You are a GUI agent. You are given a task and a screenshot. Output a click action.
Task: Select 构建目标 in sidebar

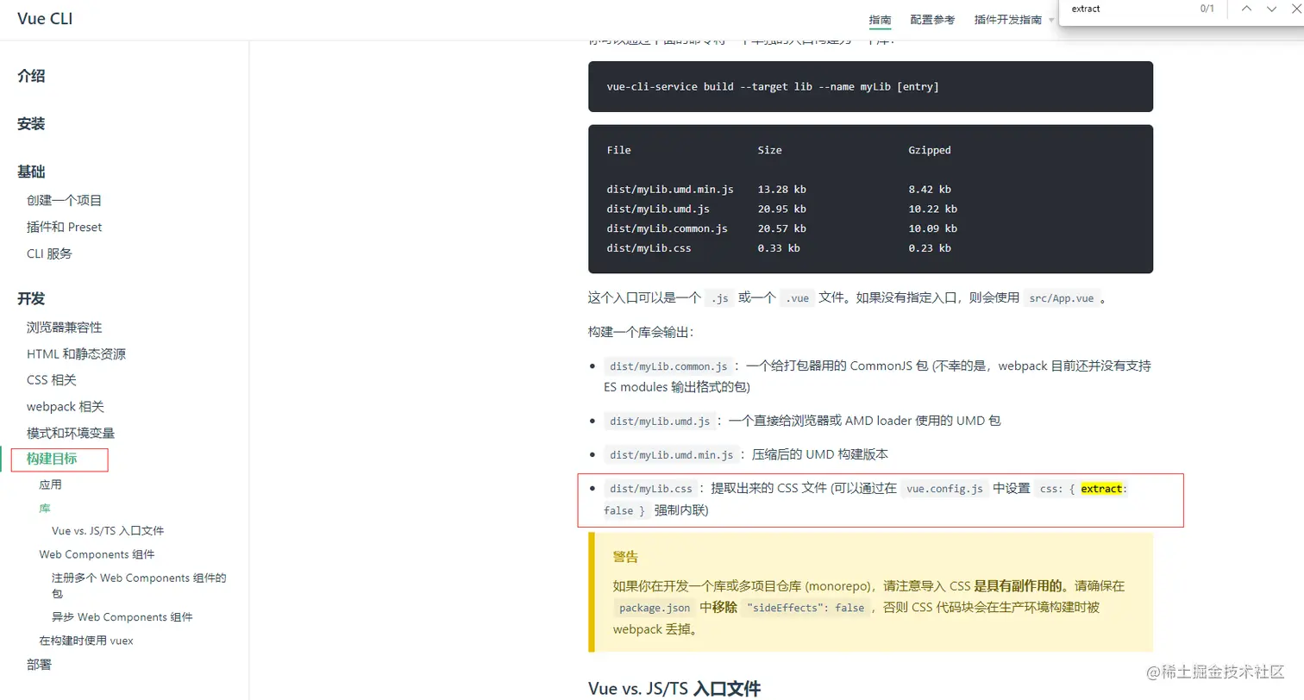click(52, 459)
